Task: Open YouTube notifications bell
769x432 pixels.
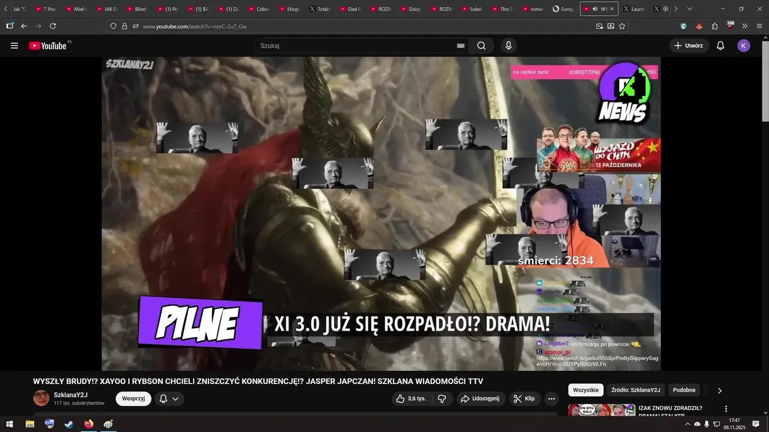Action: pos(720,46)
